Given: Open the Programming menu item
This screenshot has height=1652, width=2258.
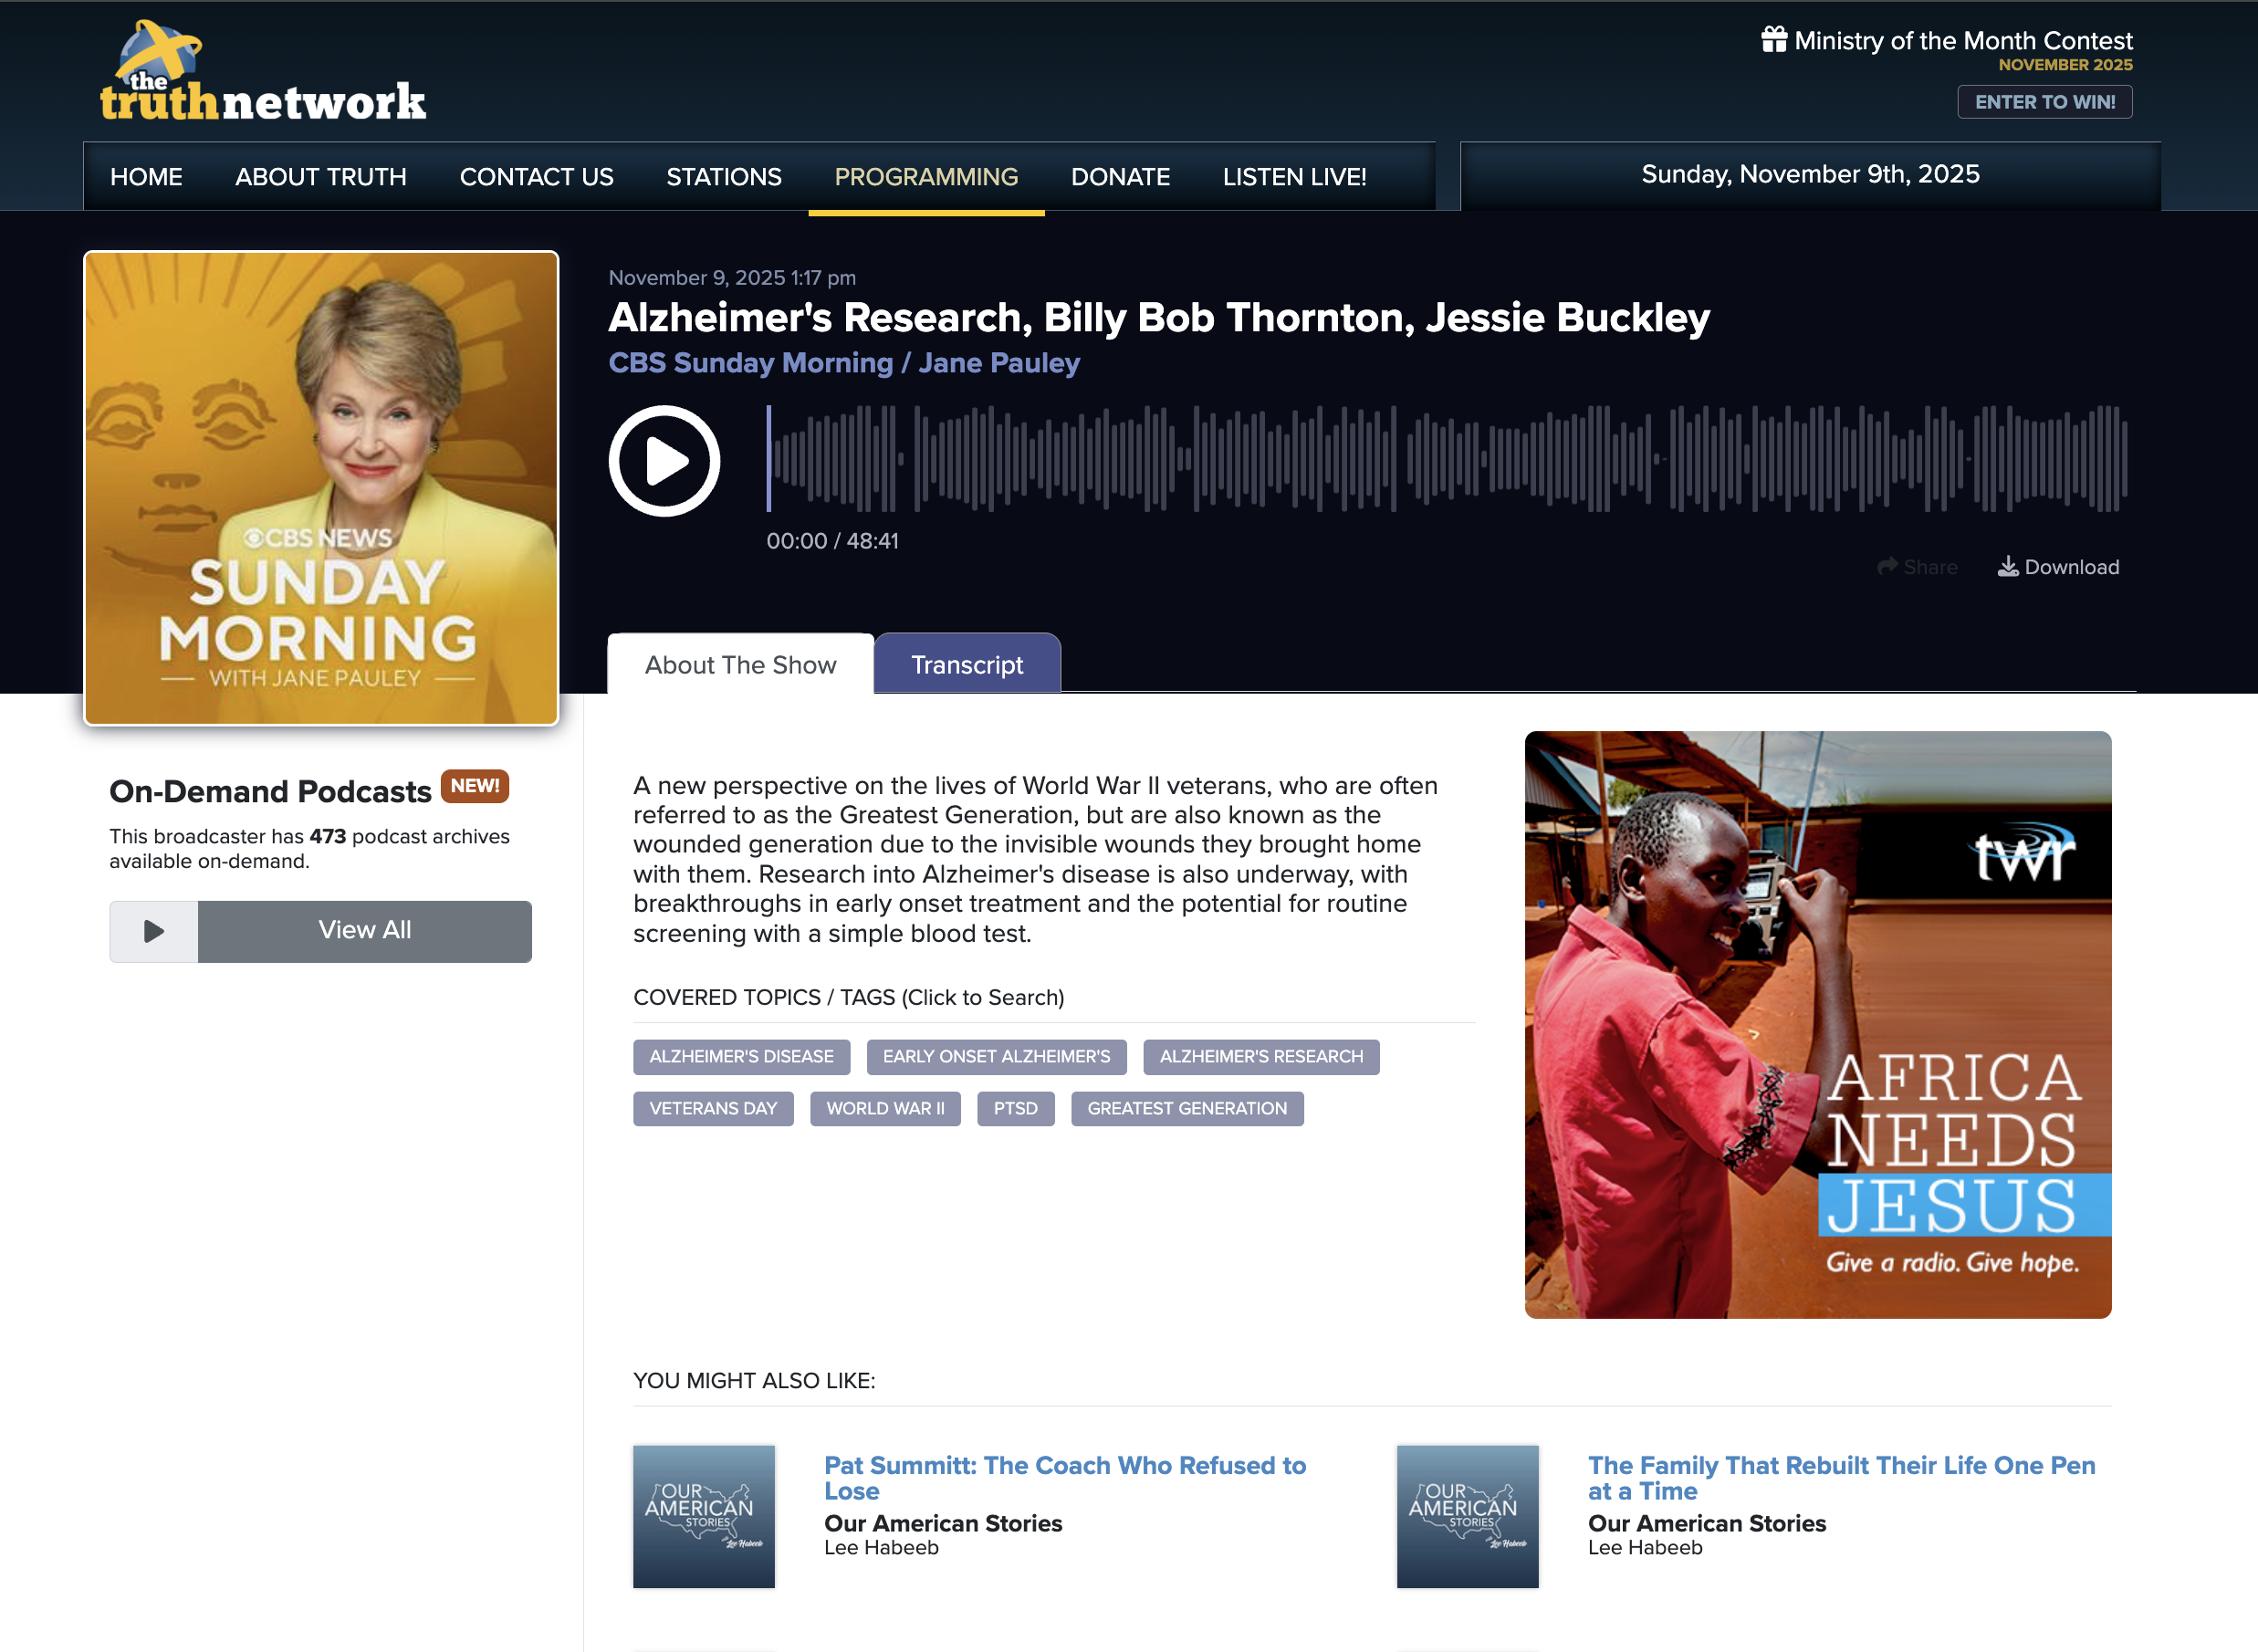Looking at the screenshot, I should 926,177.
